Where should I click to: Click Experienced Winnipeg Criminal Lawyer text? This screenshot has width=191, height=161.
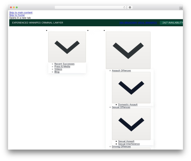tap(37, 23)
